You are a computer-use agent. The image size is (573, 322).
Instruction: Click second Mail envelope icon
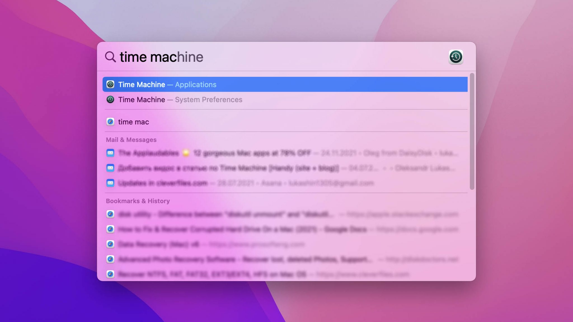110,168
